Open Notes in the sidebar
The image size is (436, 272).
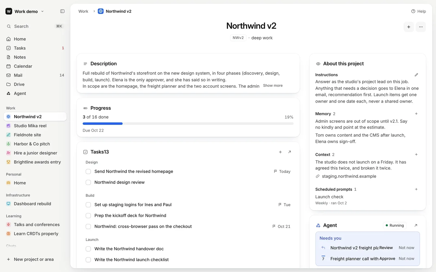tap(35, 57)
